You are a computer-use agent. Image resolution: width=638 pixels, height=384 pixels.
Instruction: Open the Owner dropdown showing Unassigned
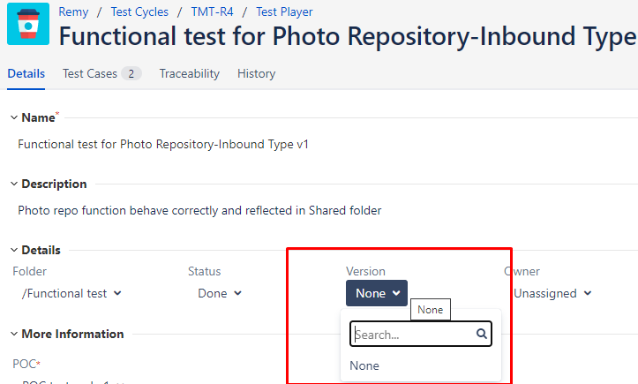click(x=552, y=293)
